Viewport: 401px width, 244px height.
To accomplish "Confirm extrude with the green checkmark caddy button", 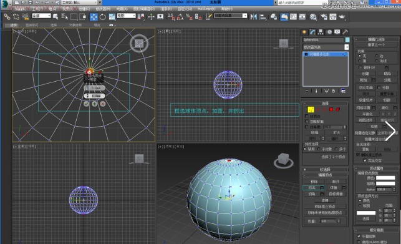I will coord(87,104).
